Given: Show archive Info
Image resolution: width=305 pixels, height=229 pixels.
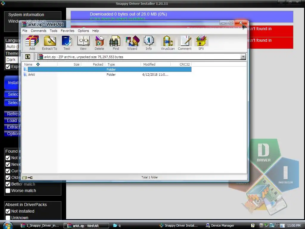Looking at the screenshot, I should [149, 43].
